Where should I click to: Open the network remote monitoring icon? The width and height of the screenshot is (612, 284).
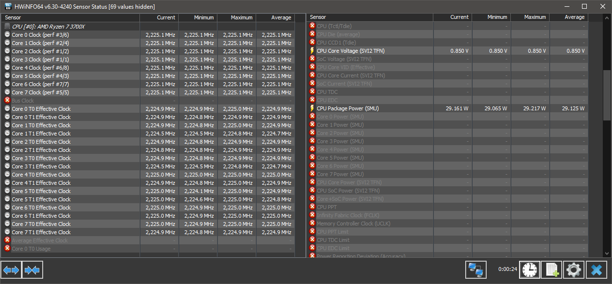point(476,270)
